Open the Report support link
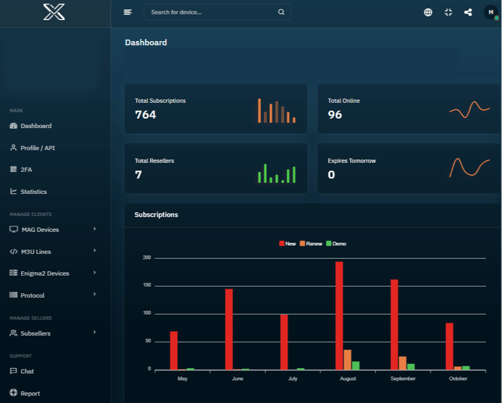Viewport: 502px width, 403px height. (x=30, y=393)
